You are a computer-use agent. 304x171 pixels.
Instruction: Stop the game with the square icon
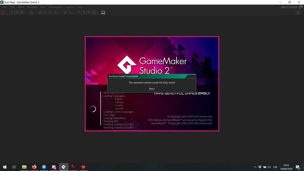[51, 12]
